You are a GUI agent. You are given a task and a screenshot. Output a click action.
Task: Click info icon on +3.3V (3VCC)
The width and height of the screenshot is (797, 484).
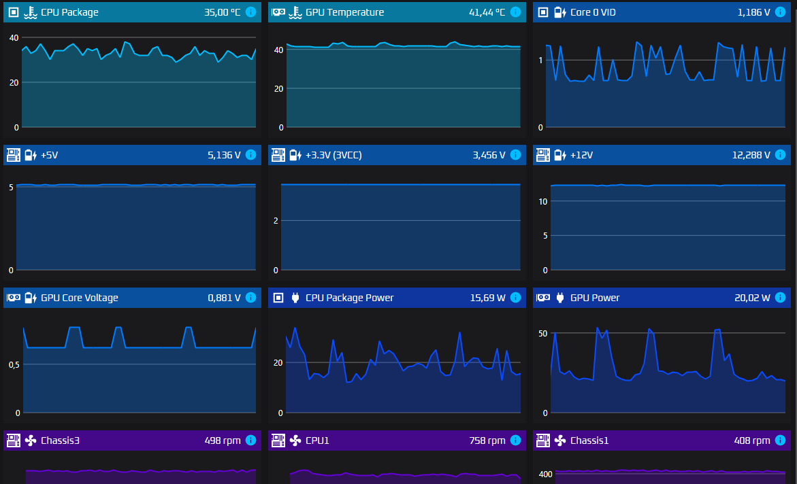[515, 155]
